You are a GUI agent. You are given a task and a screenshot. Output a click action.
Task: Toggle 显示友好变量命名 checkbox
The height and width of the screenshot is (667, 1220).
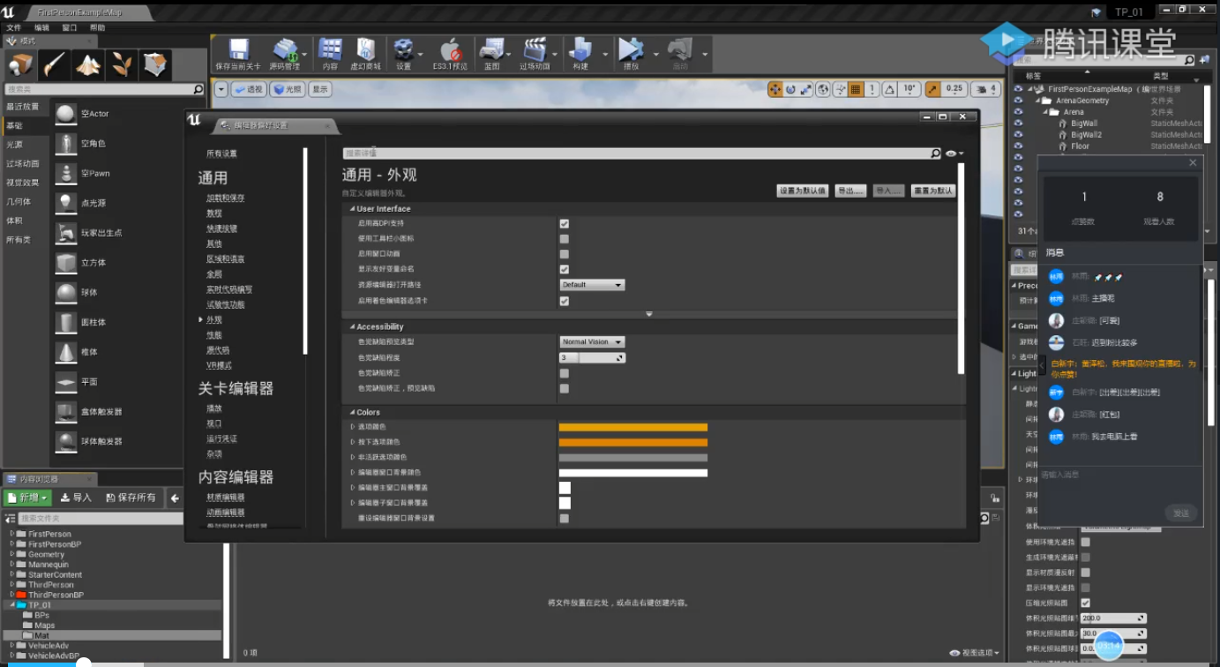coord(565,269)
